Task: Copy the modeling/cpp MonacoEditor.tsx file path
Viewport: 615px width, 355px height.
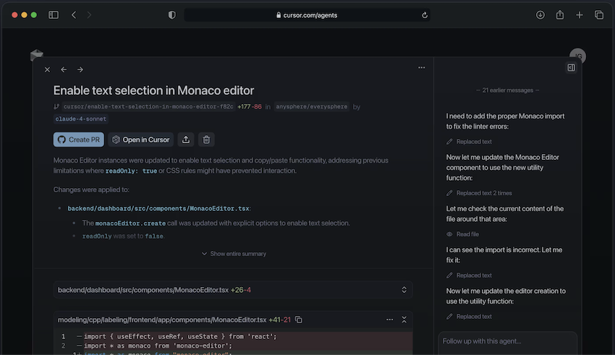Action: tap(299, 320)
